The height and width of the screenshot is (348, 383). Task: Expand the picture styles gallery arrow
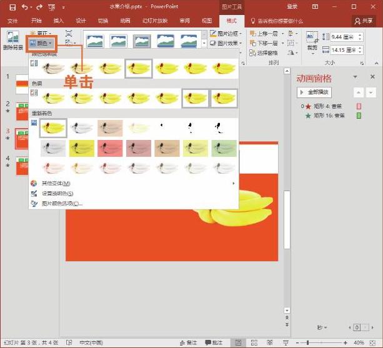[204, 43]
